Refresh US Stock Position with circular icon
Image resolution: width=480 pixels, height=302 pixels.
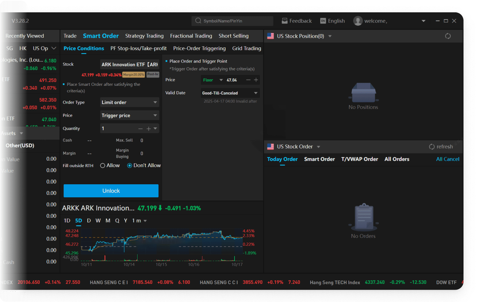click(448, 36)
